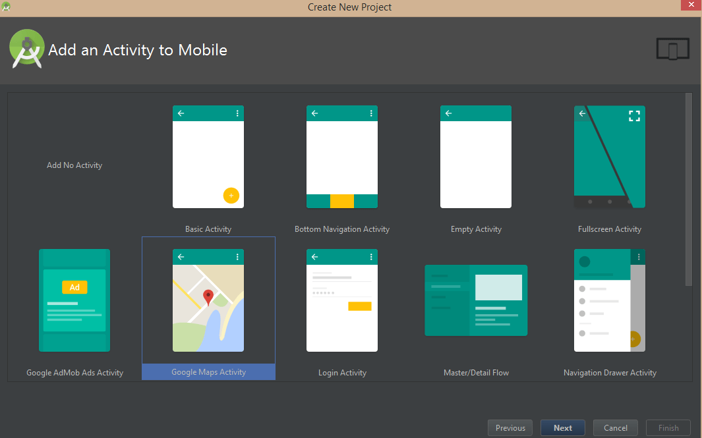Pick the Empty Activity template thumbnail
Screen dimensions: 702x438
click(476, 157)
